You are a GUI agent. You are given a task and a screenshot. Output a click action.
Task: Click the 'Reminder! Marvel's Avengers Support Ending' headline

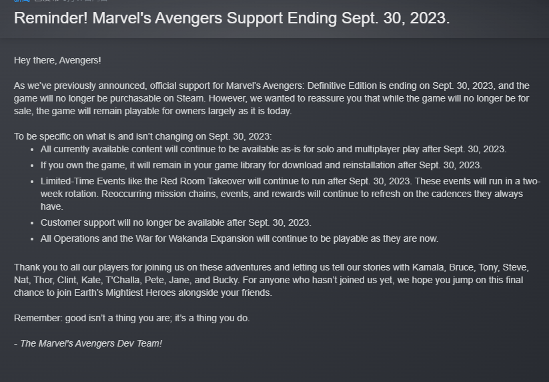tap(231, 18)
